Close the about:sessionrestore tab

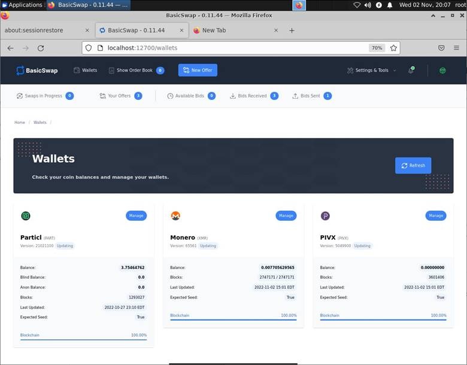87,31
